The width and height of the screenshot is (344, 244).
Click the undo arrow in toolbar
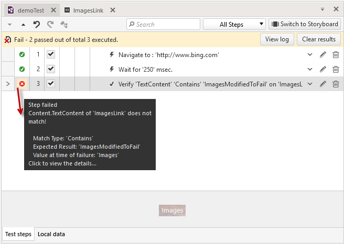click(37, 24)
